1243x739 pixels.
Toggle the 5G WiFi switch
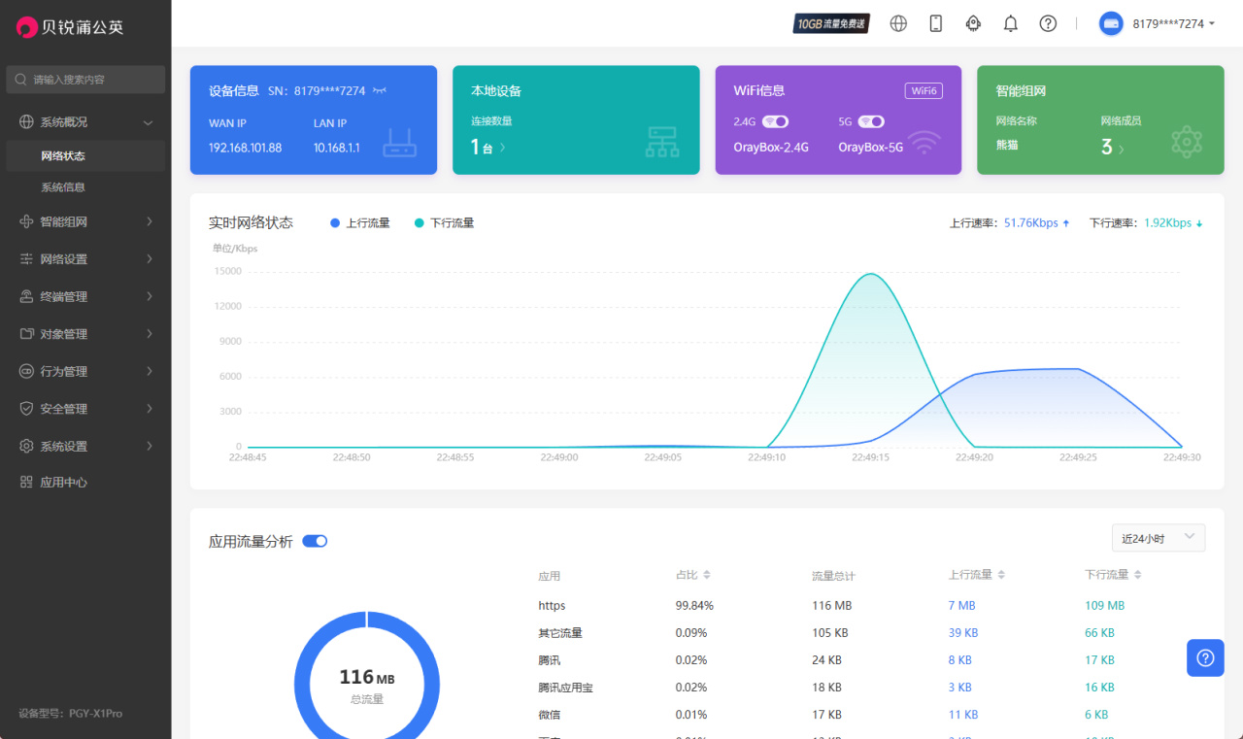(871, 121)
